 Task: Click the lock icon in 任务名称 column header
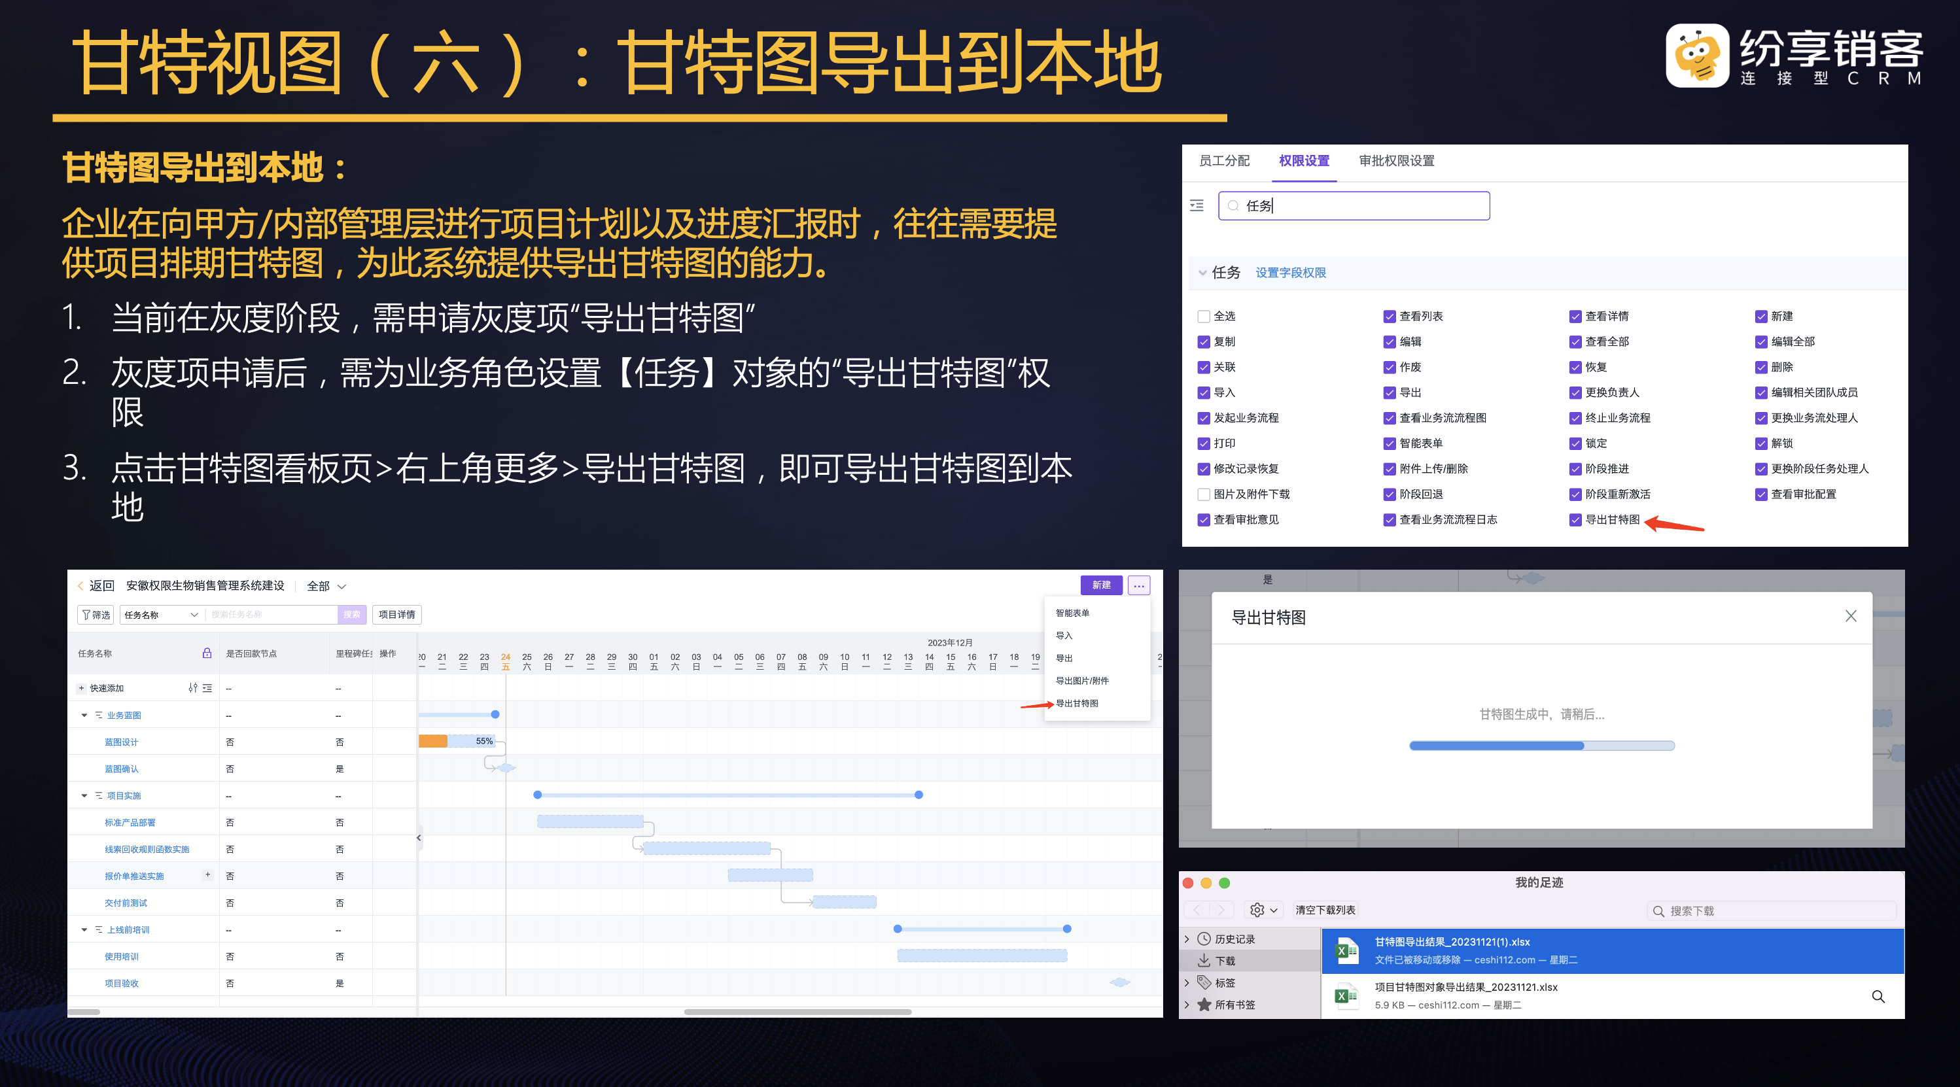(x=207, y=653)
